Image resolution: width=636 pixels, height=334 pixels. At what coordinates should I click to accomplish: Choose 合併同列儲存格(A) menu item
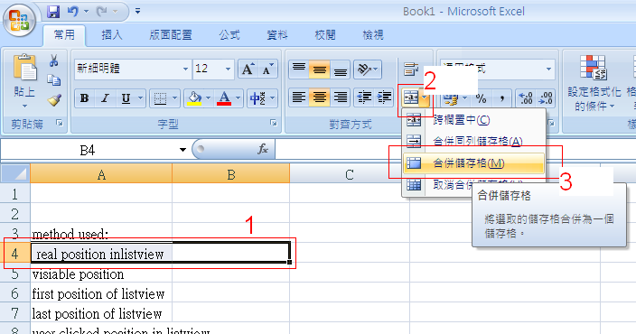click(473, 141)
